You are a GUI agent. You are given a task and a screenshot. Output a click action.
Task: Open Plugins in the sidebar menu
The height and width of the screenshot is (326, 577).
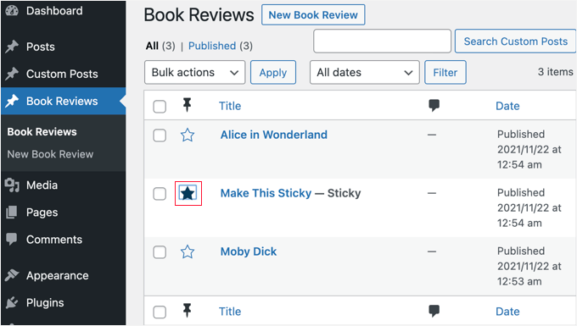[x=45, y=302]
